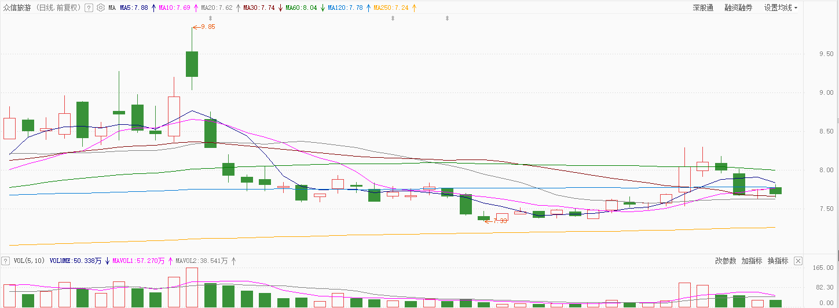
Task: Select the MA30:7.74 legend value
Action: (259, 8)
